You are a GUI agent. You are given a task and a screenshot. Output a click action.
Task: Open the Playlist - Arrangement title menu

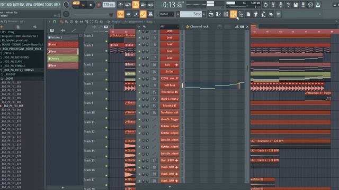[x=132, y=22]
